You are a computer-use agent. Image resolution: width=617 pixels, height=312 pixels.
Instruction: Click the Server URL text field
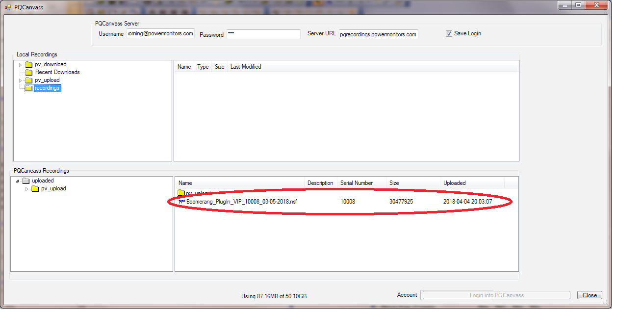pyautogui.click(x=378, y=34)
